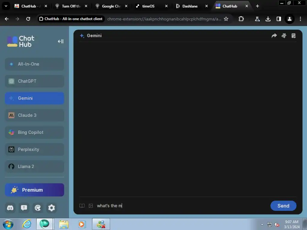Click the address bar URL
This screenshot has width=307, height=230.
(x=164, y=19)
